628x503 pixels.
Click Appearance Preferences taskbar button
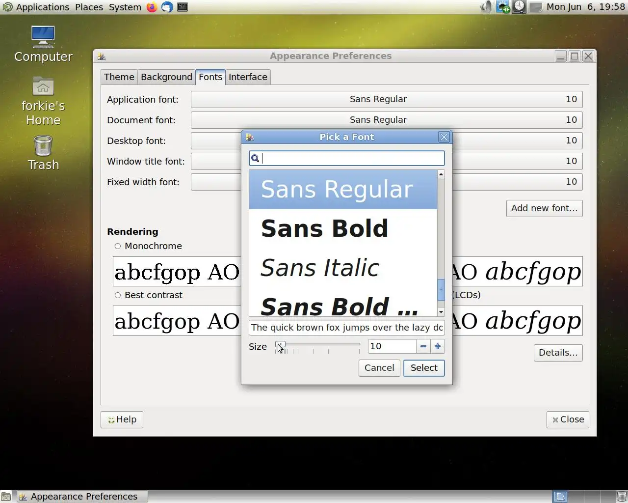click(81, 497)
